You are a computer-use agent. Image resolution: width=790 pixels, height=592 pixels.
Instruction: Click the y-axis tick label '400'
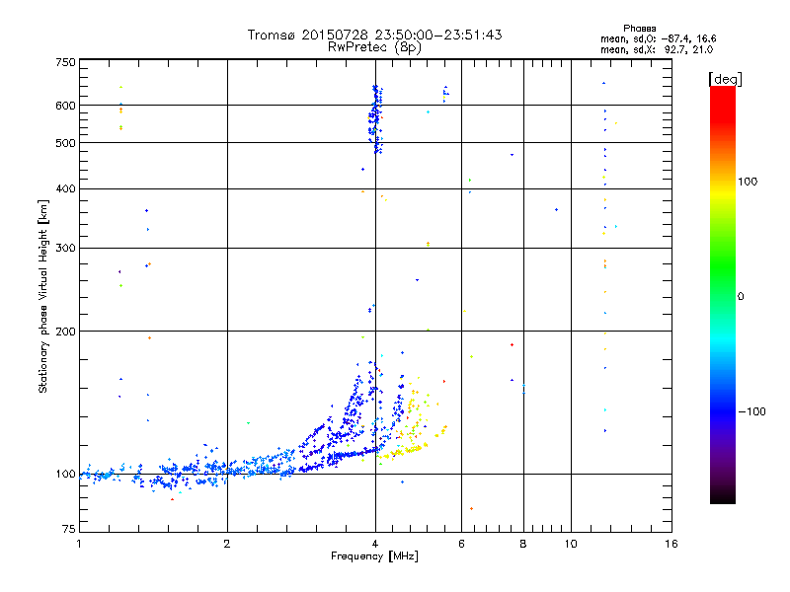coord(65,188)
